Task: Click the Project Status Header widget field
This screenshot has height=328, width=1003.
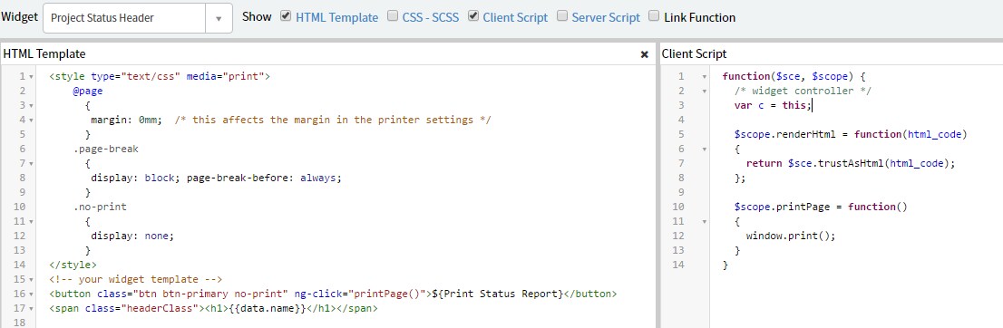Action: point(124,18)
